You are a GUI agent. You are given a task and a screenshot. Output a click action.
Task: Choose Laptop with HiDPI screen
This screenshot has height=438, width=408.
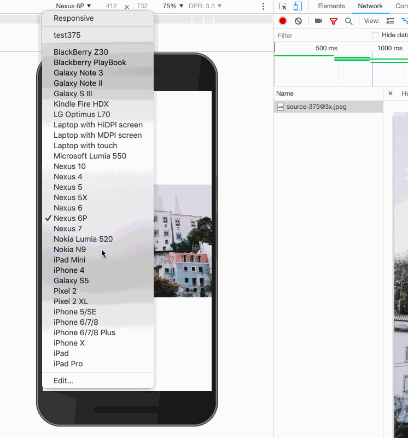tap(98, 125)
